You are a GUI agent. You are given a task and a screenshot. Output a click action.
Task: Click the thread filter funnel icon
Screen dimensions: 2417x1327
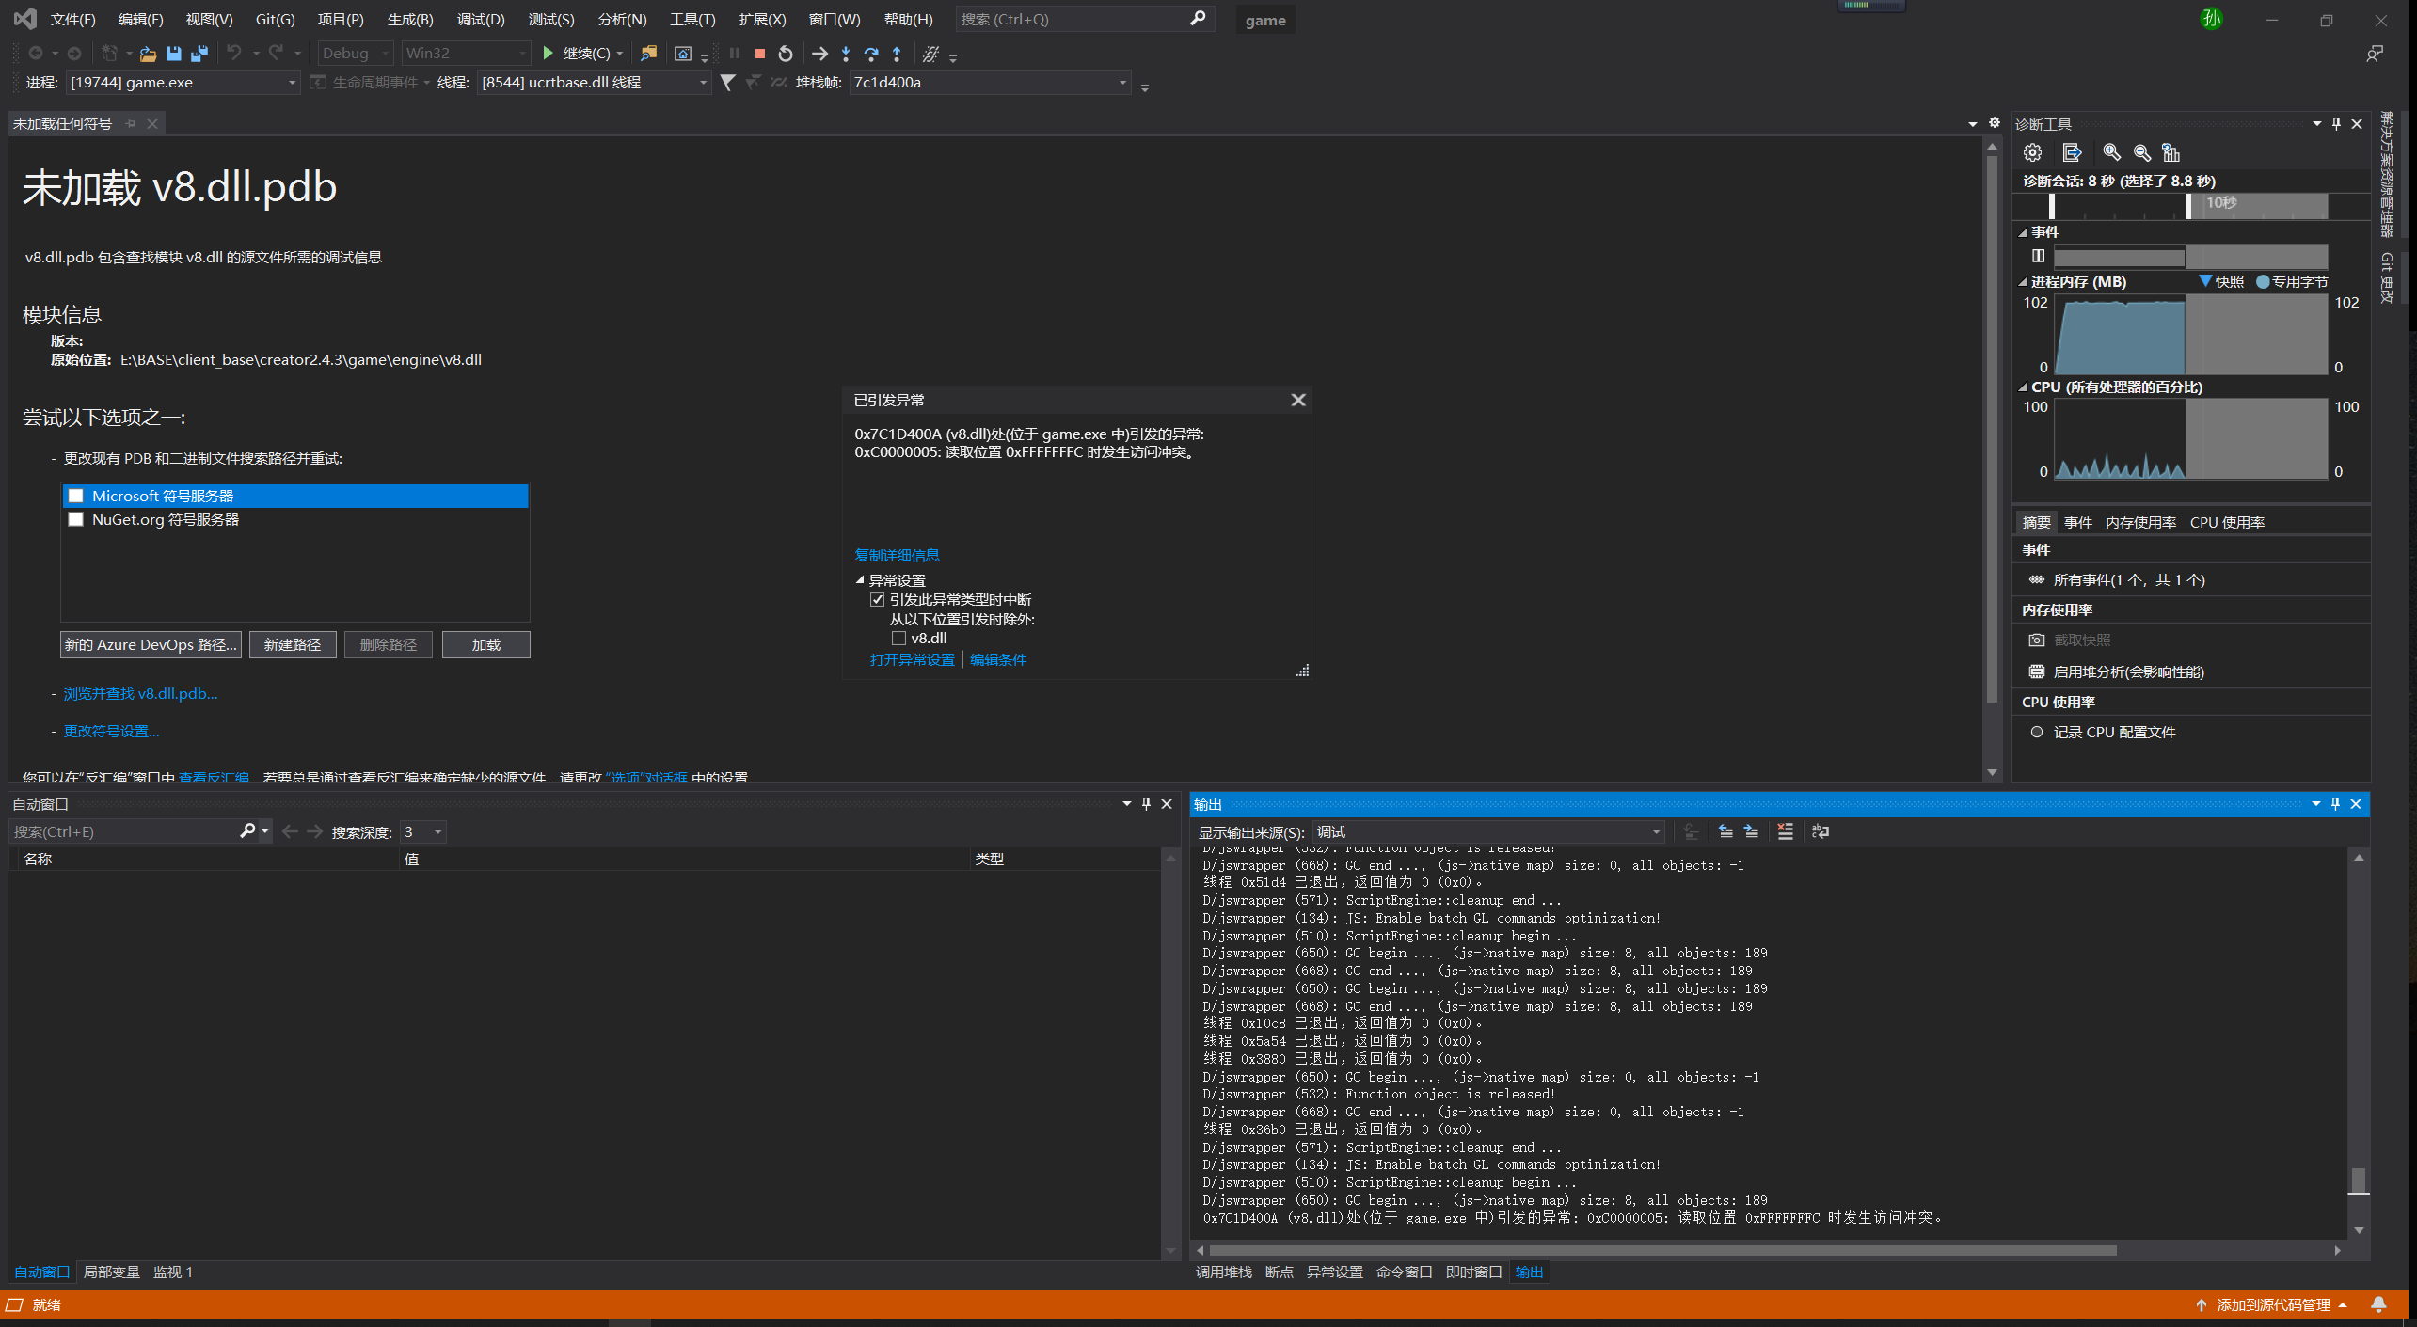727,83
